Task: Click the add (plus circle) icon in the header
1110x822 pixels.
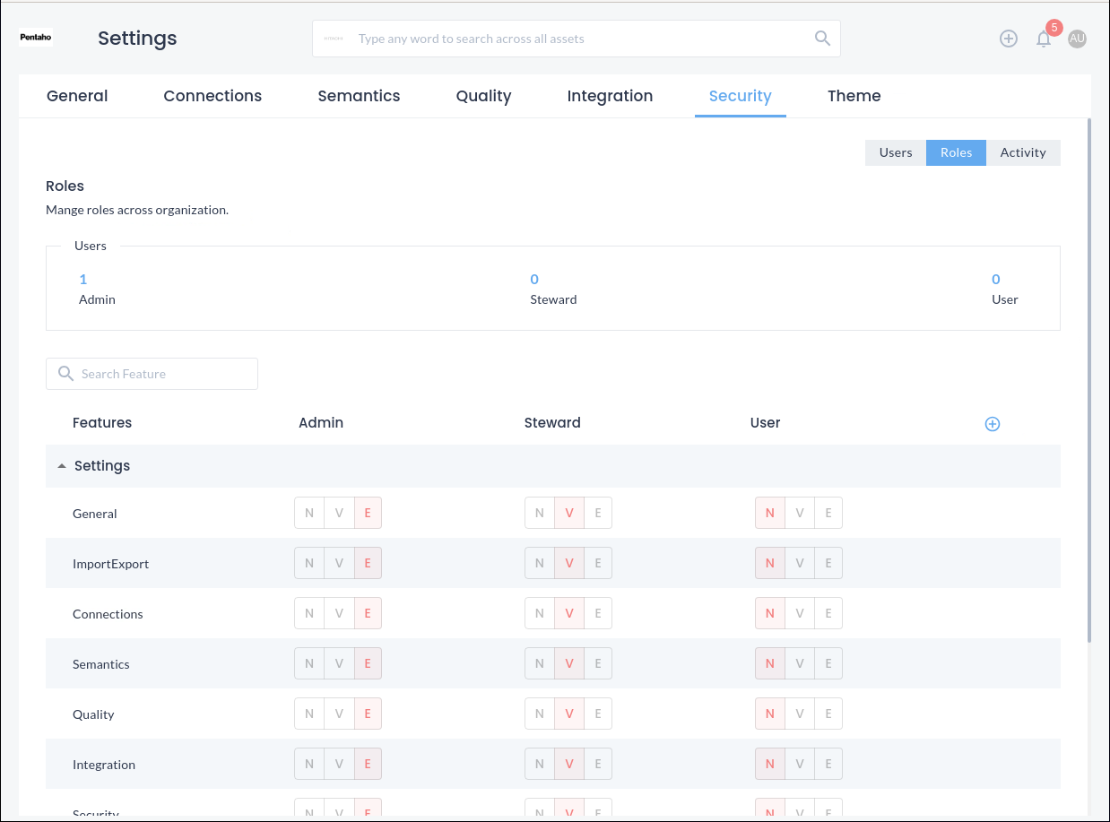Action: click(x=1009, y=39)
